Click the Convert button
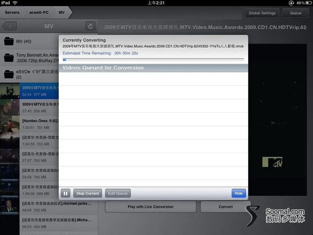Screen dimensions: 313x235 pyautogui.click(x=226, y=207)
